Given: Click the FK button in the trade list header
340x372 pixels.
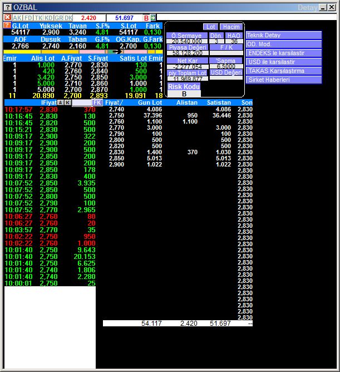Looking at the screenshot, I should (97, 102).
